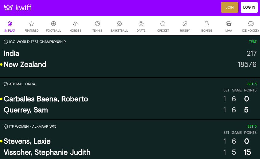Select the Featured star icon
260x159 pixels.
click(x=32, y=24)
